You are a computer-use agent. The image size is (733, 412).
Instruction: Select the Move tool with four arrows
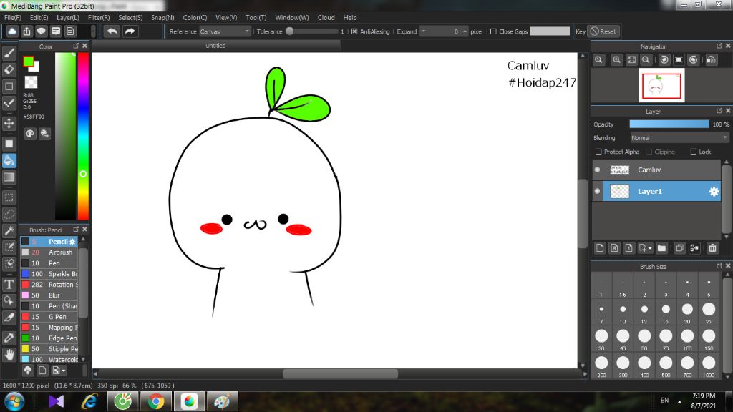pos(9,123)
